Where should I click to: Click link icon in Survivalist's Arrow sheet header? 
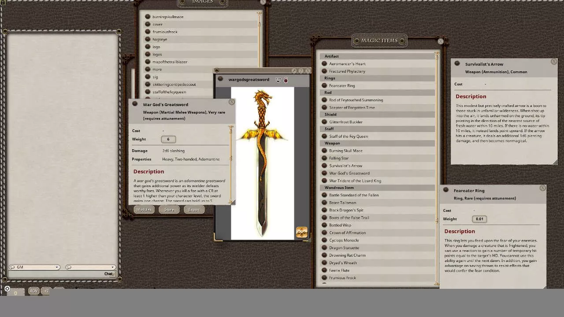457,64
